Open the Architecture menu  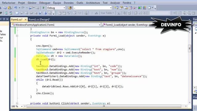point(93,3)
